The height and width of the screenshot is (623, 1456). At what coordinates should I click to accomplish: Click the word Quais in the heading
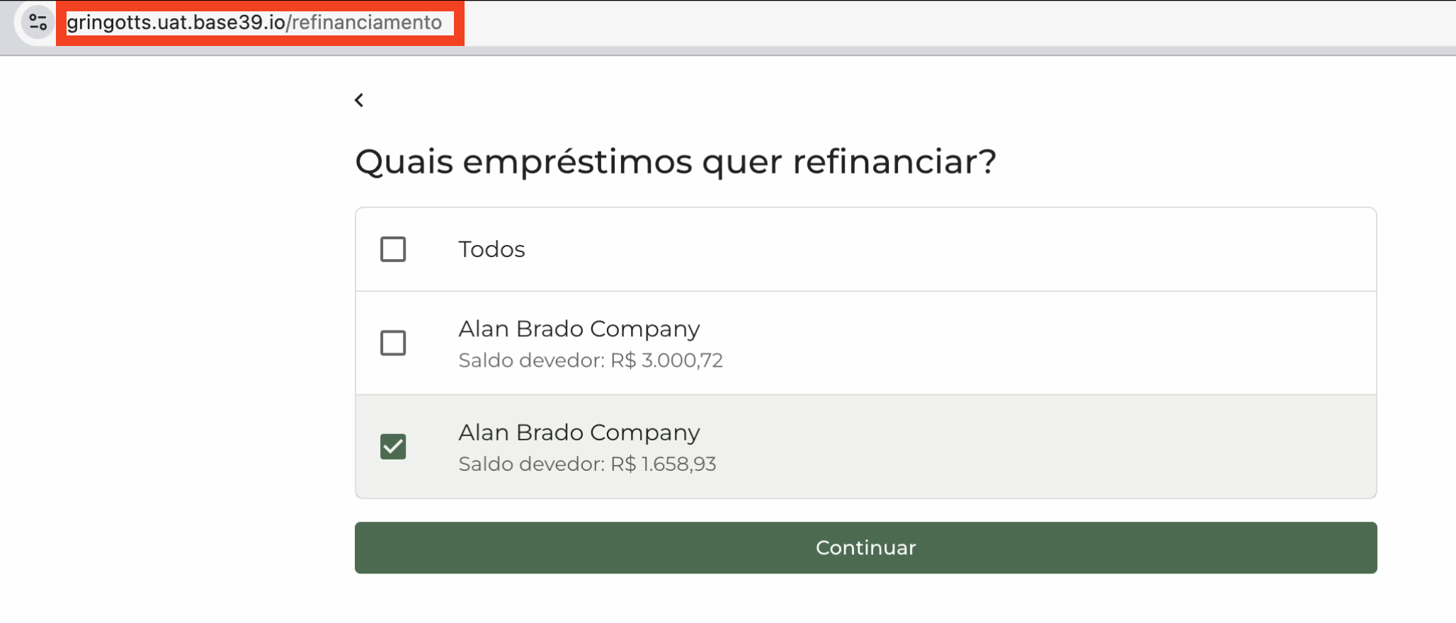point(404,161)
